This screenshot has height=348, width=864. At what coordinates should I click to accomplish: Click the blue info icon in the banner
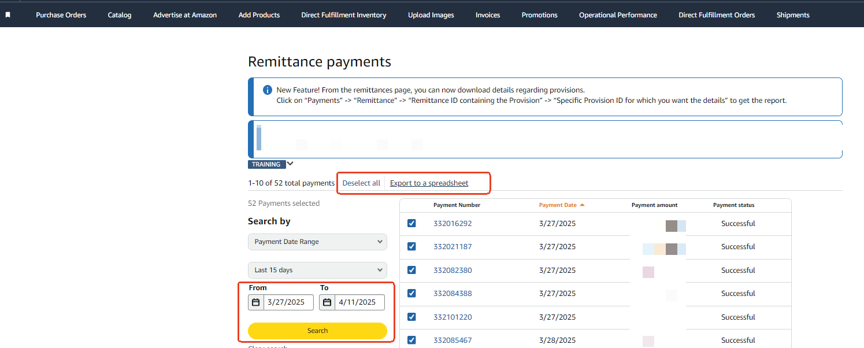tap(268, 90)
